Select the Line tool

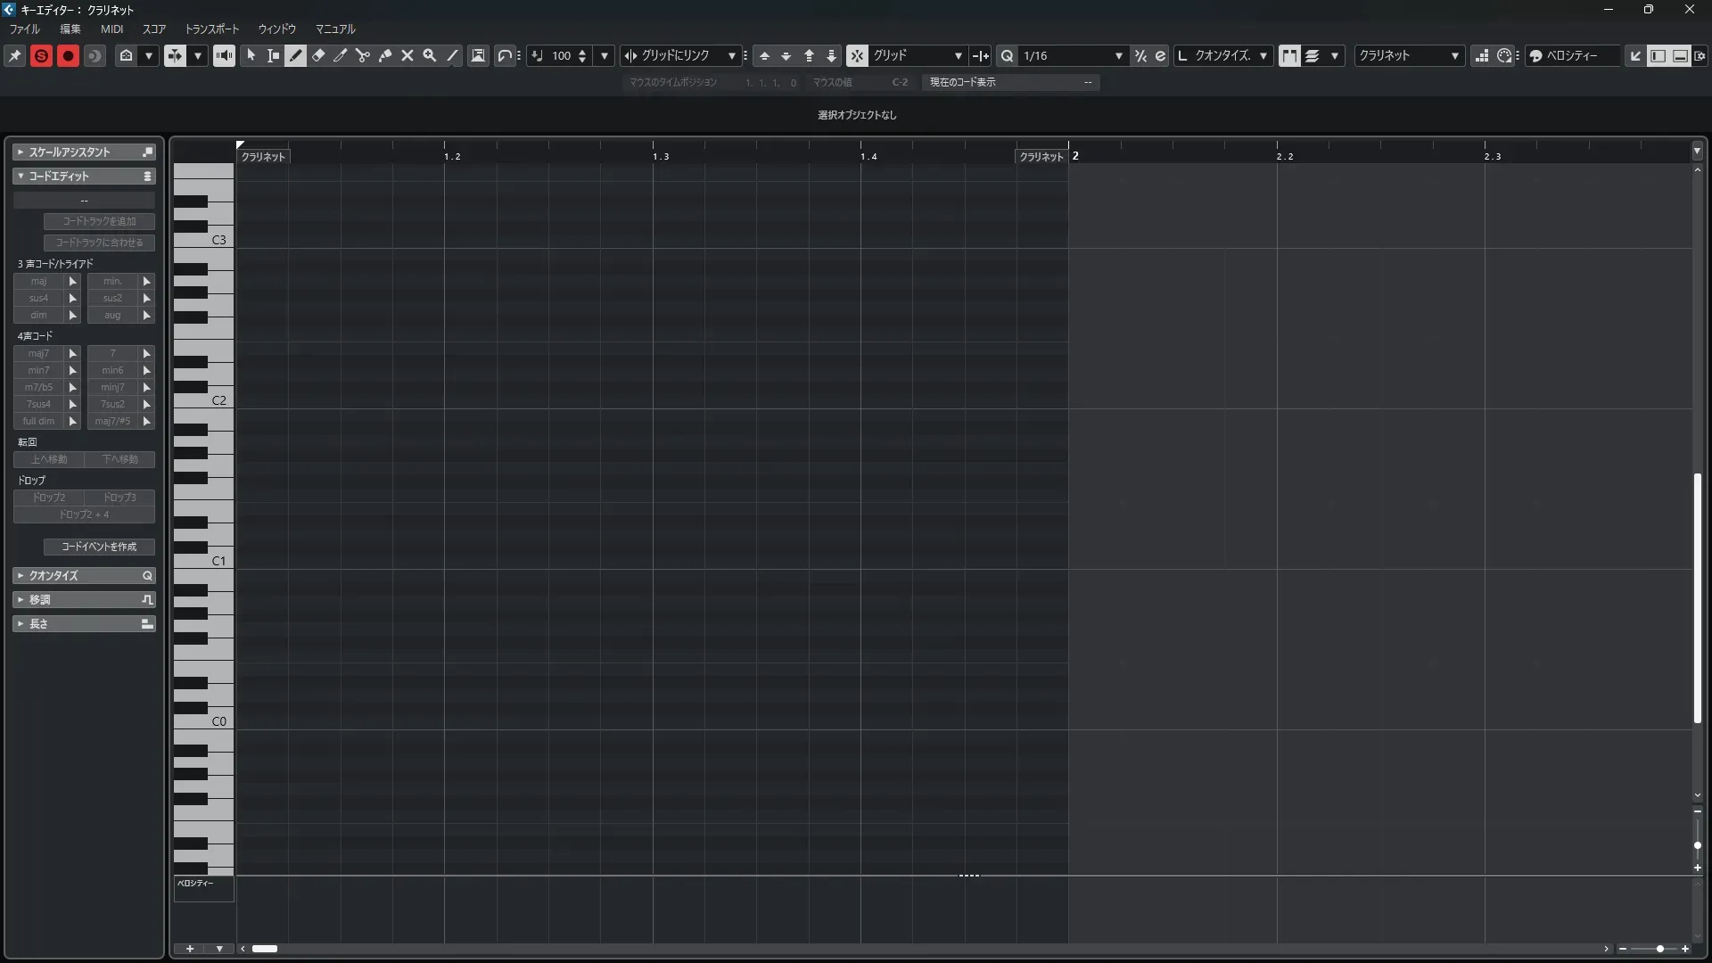point(452,55)
